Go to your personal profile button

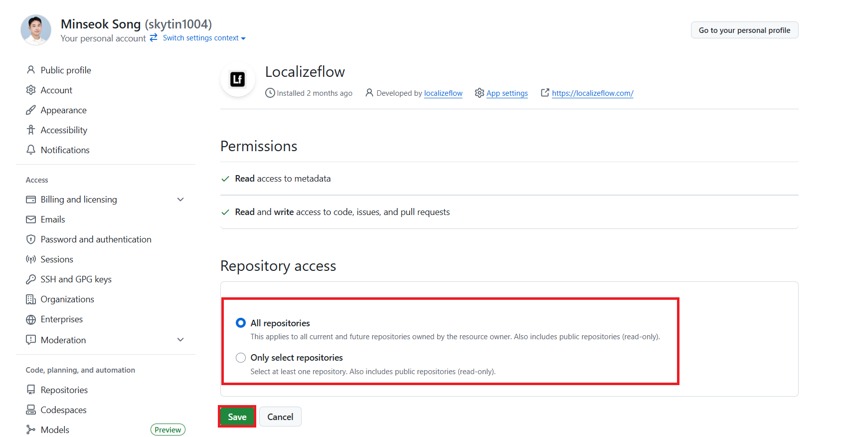pyautogui.click(x=744, y=30)
